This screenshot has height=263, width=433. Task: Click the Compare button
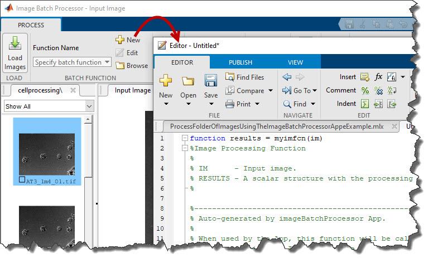click(x=244, y=90)
